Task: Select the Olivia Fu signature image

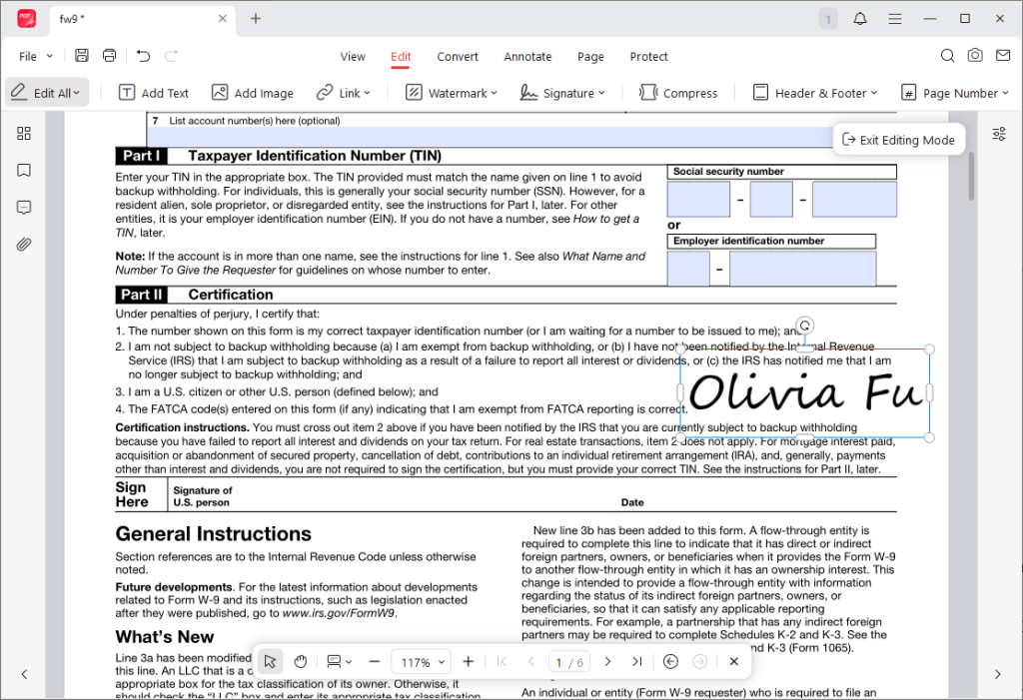Action: click(805, 393)
